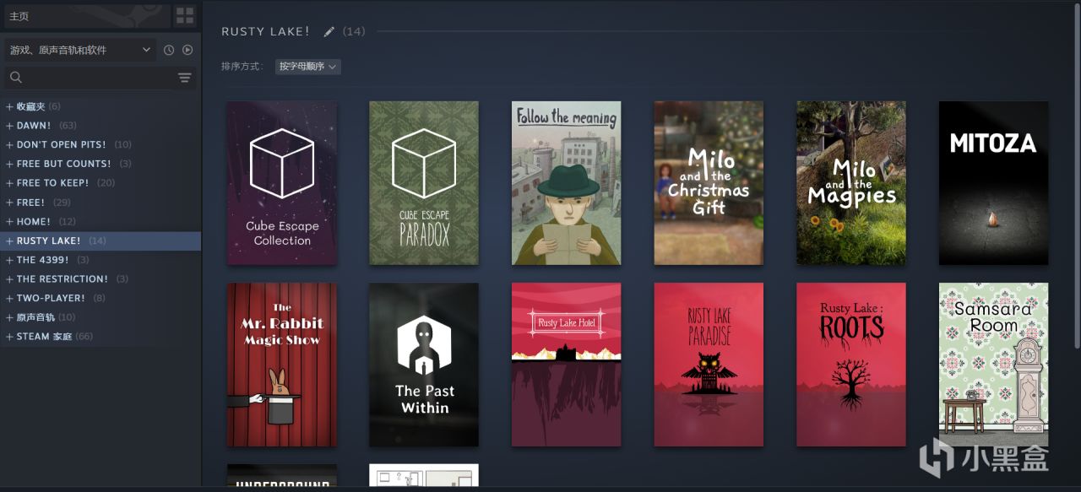Open Milo and the Christmas Gift cover
The width and height of the screenshot is (1081, 492).
709,183
